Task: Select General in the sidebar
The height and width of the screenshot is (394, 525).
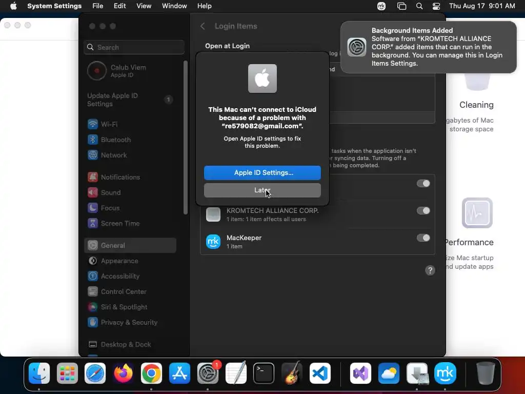Action: 130,245
